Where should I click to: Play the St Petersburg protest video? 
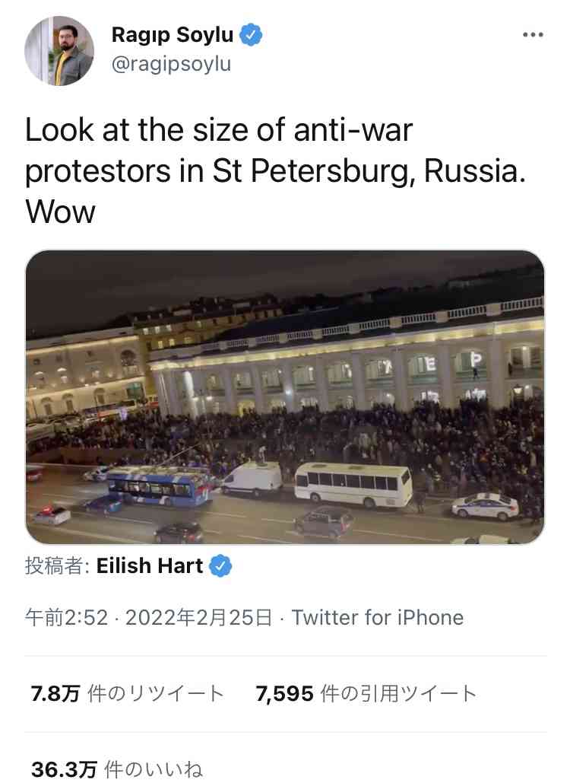tap(285, 397)
